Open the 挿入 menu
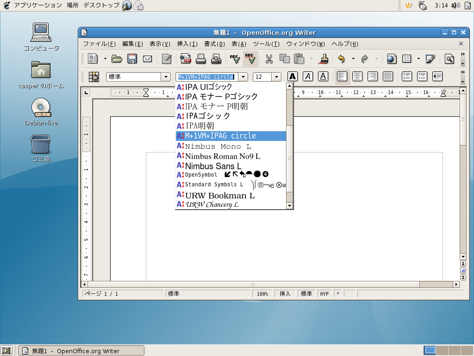The width and height of the screenshot is (474, 356). tap(187, 44)
